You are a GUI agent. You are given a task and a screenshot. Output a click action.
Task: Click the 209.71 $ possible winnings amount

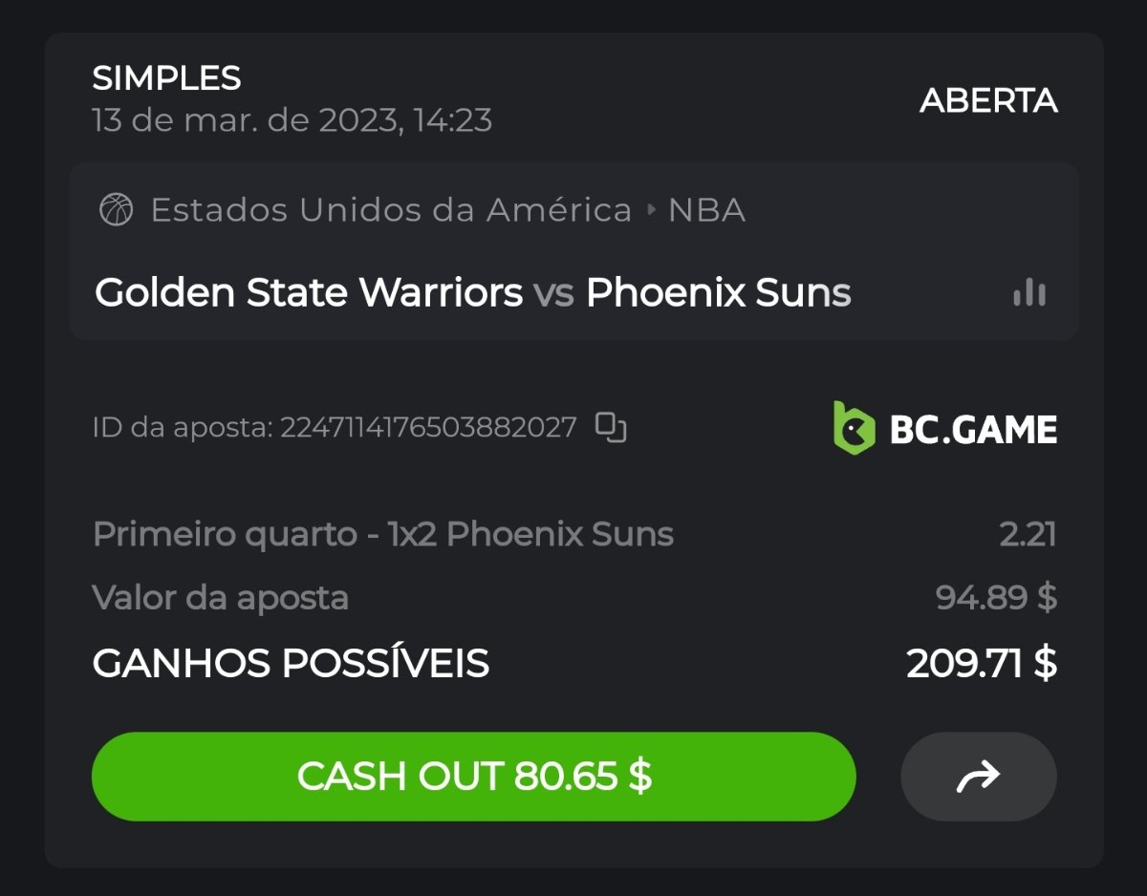point(982,663)
